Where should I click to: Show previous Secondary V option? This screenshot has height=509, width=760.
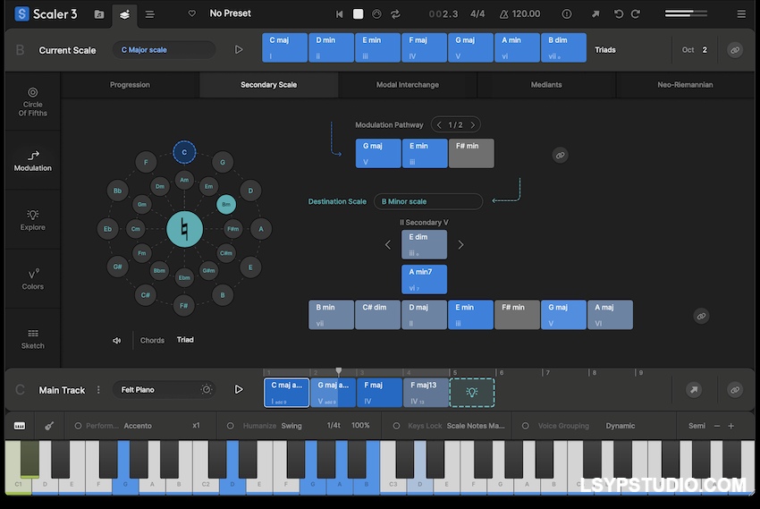tap(388, 245)
